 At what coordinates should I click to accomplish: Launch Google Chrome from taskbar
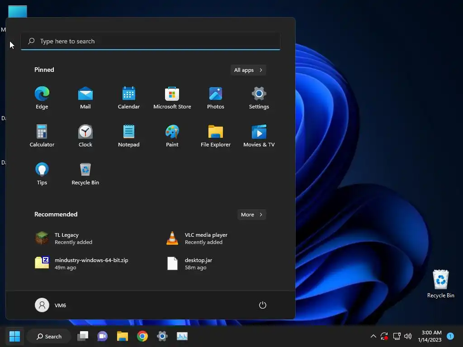(x=142, y=336)
